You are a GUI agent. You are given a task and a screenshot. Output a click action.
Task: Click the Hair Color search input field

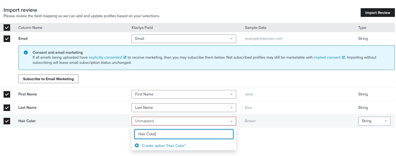coord(184,134)
